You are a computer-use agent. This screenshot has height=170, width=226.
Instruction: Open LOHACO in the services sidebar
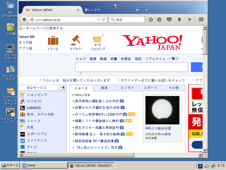34,108
